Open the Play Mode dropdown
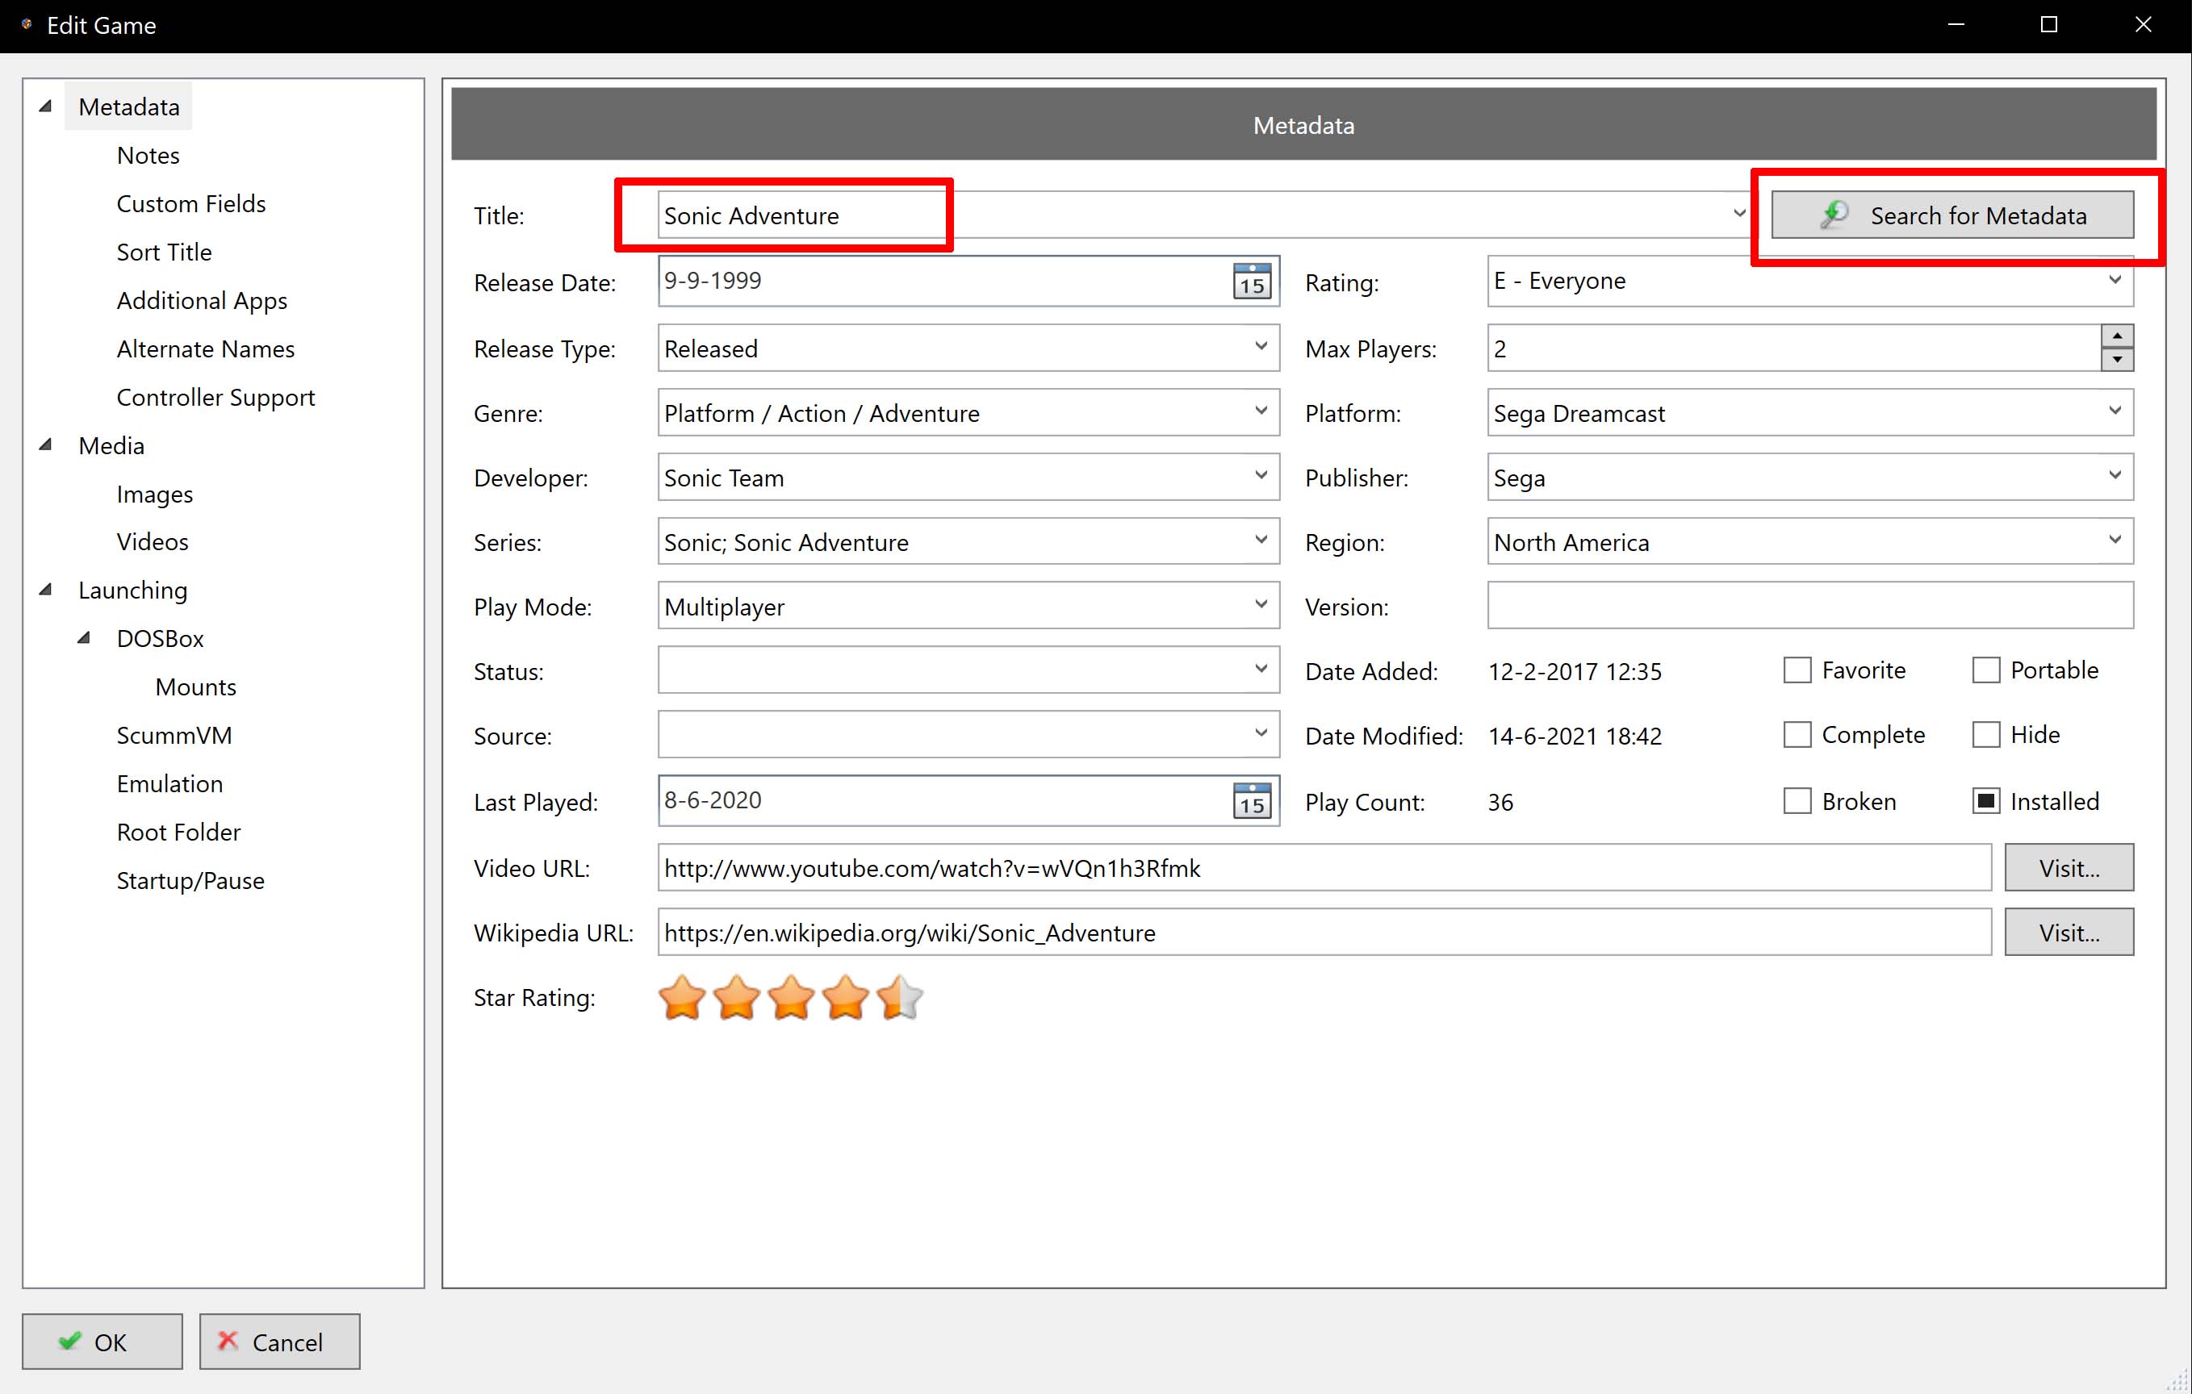The width and height of the screenshot is (2192, 1394). 1260,605
